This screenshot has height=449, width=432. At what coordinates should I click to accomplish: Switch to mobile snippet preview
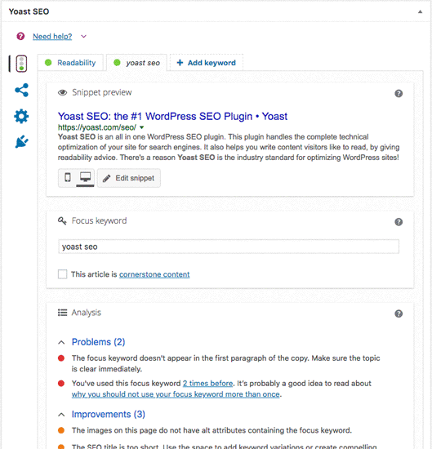pos(68,177)
